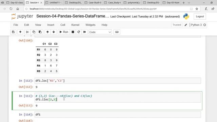Viewport: 217px width, 122px height.
Task: Move selected cell down arrow
Action: (54, 32)
